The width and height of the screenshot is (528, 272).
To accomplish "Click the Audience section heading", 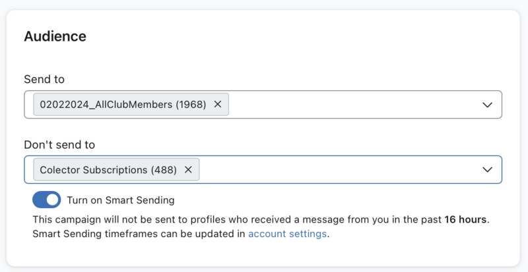I will coord(55,36).
